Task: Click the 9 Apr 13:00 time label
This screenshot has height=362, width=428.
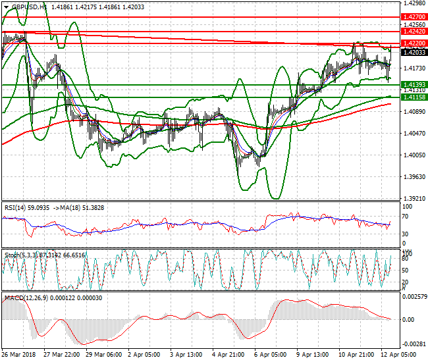Action: coord(312,355)
